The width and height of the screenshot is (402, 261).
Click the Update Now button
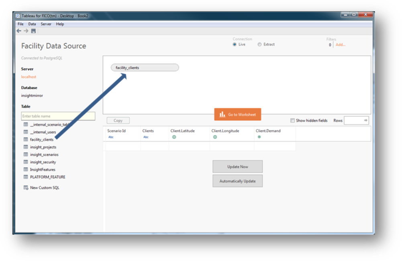point(238,167)
